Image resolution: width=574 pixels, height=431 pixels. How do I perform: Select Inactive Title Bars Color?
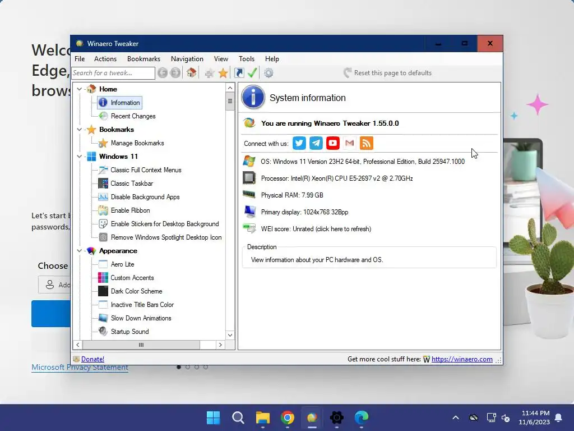pos(142,305)
